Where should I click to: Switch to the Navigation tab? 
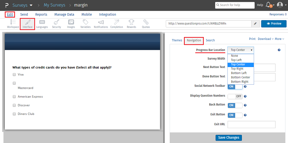194,41
